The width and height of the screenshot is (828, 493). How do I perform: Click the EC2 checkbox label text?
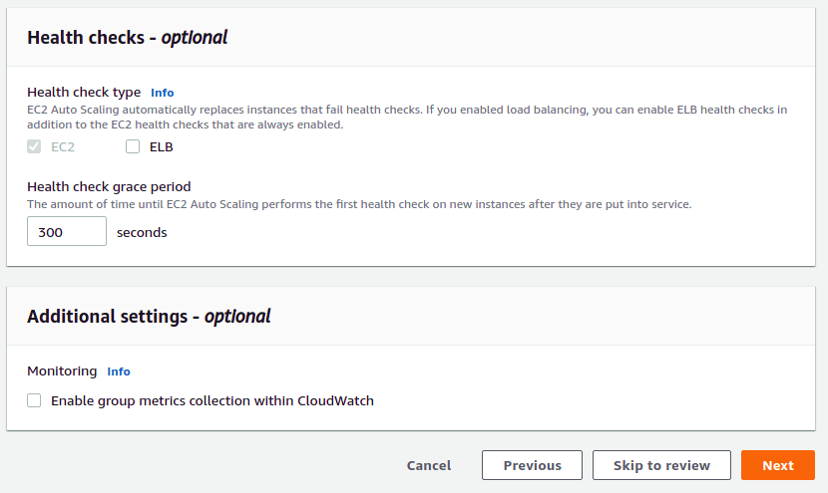[x=63, y=147]
